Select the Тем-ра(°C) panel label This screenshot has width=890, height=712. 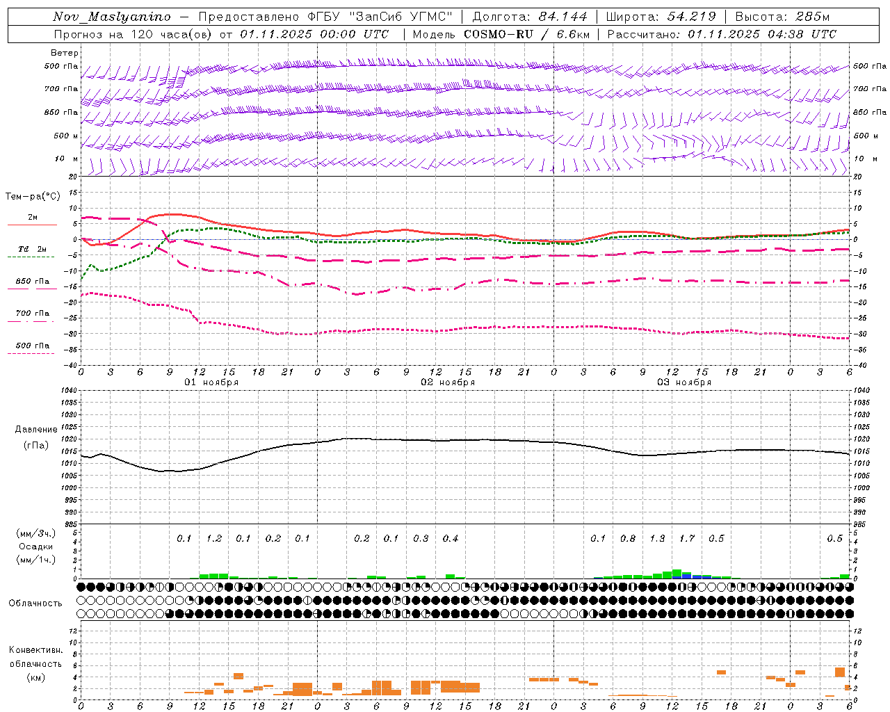tap(33, 196)
